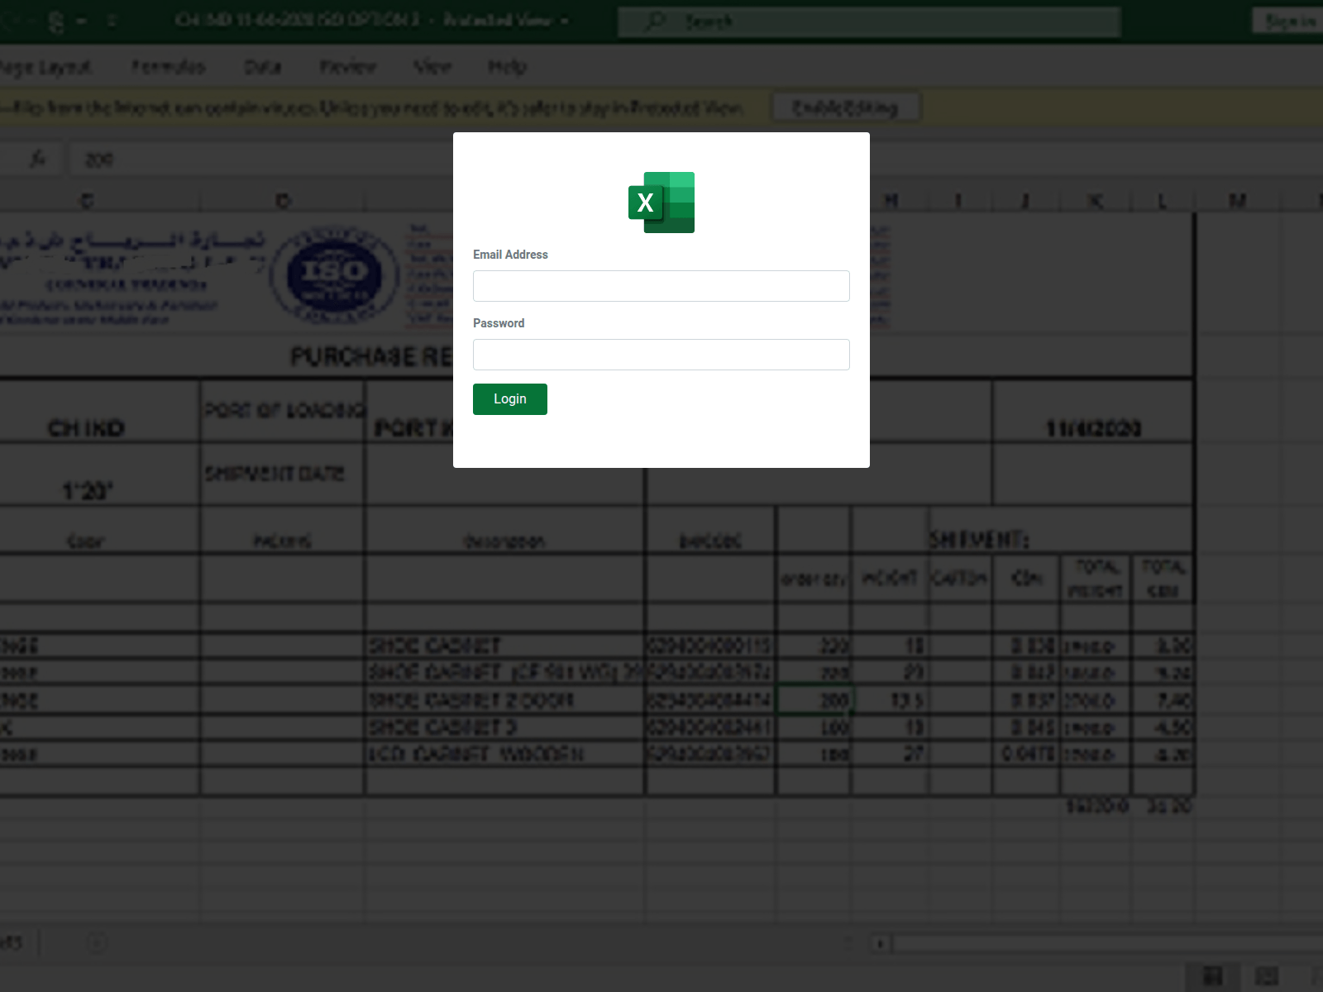This screenshot has height=992, width=1323.
Task: Click Enable Editing in the Protected View bar
Action: click(x=845, y=107)
